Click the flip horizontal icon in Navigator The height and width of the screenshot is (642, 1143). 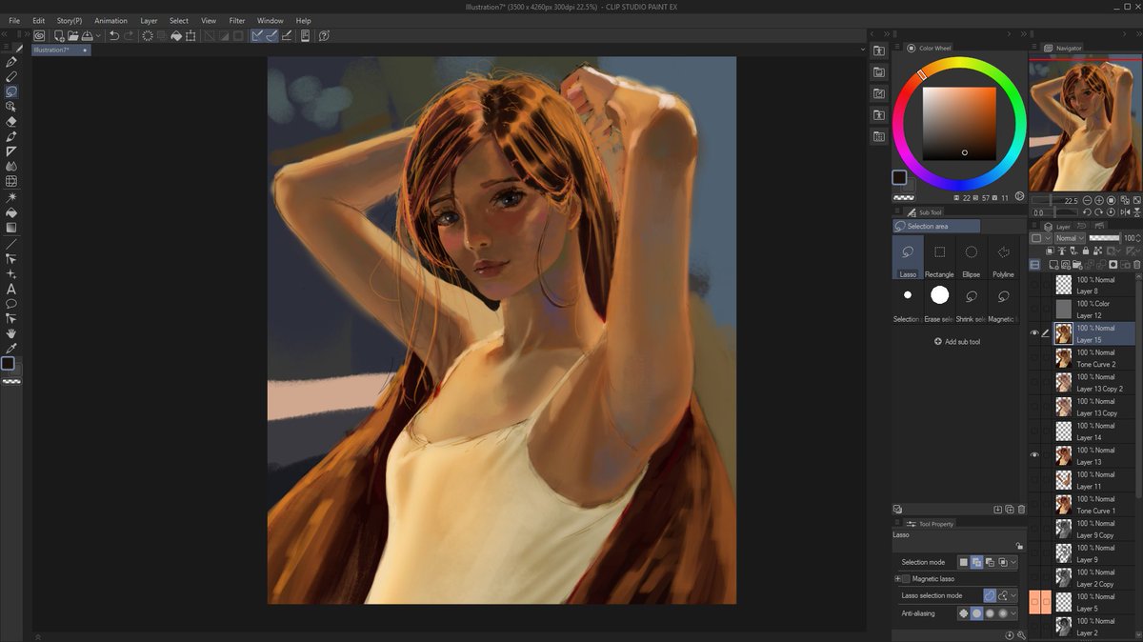(1125, 212)
